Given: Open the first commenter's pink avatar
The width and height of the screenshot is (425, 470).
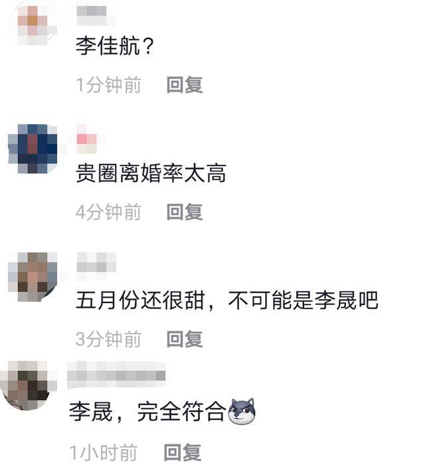Looking at the screenshot, I should point(35,25).
